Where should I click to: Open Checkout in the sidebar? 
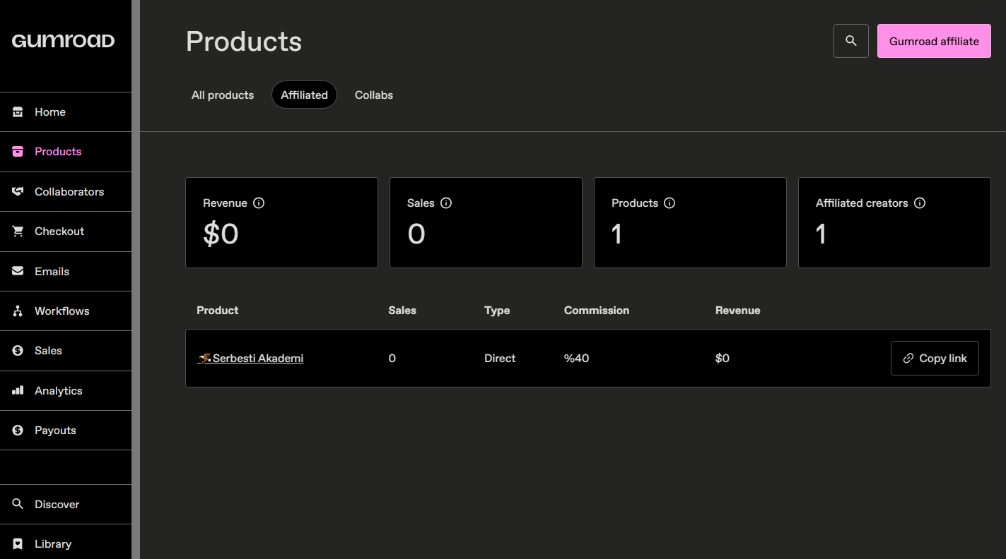click(66, 231)
